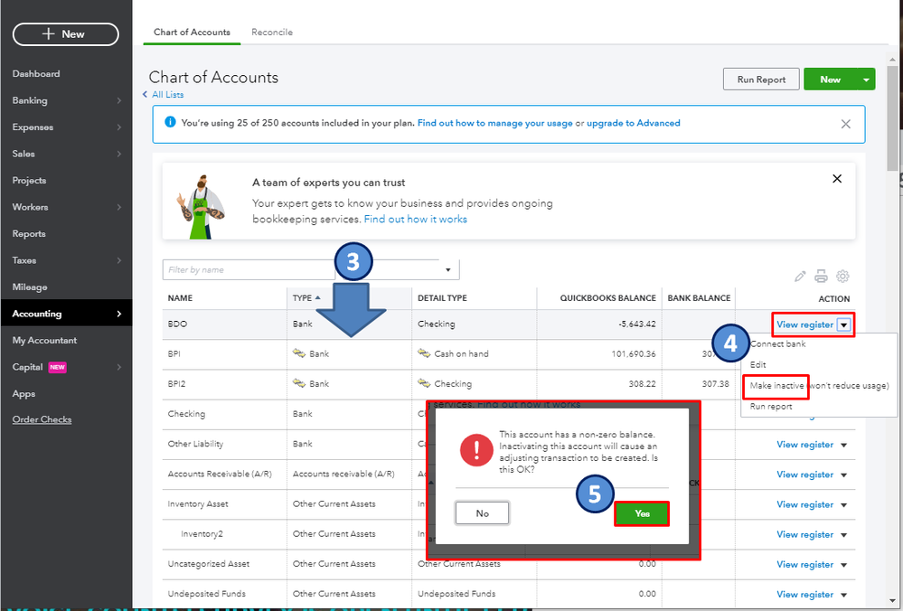The height and width of the screenshot is (611, 903).
Task: Click the QUICKBOOKS BALANCE column header
Action: click(607, 297)
